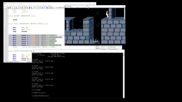Screen dimensions: 182x102
Task: Open the Encoding menu in Notepad++
Action: coord(19,6)
